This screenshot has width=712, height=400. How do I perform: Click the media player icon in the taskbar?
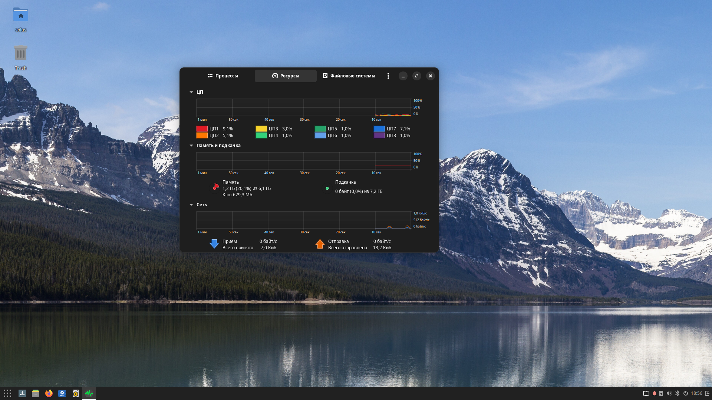62,393
